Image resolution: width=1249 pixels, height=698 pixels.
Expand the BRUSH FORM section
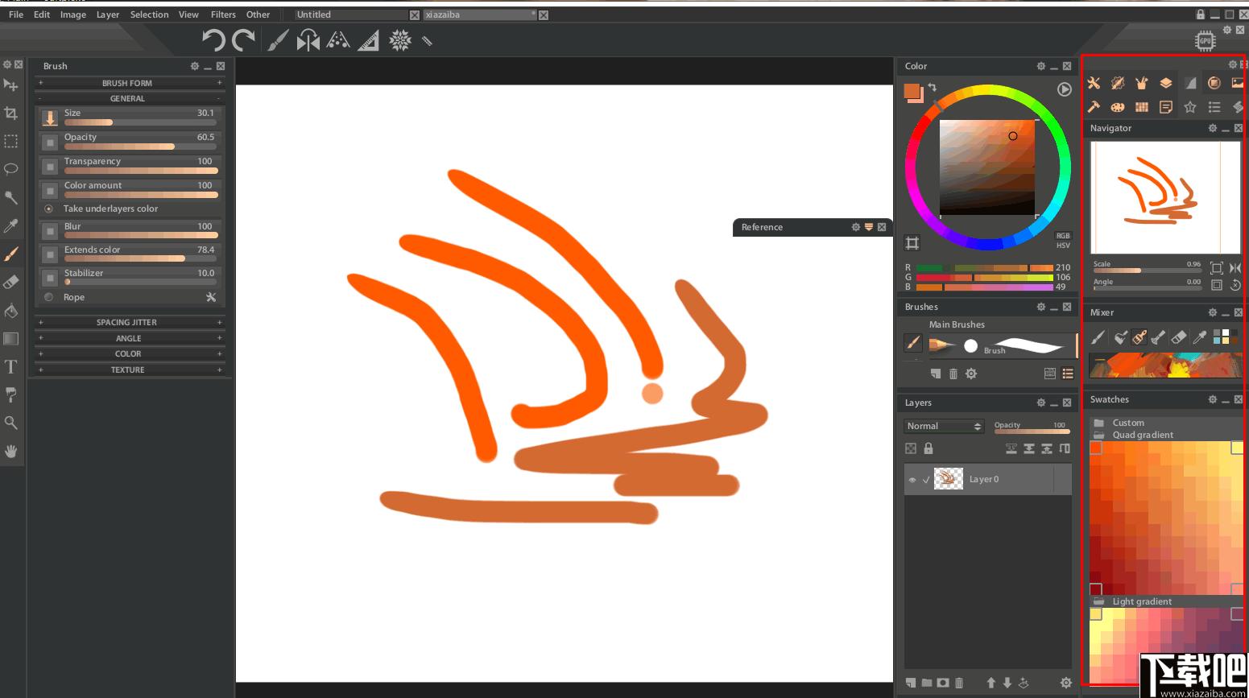point(130,83)
